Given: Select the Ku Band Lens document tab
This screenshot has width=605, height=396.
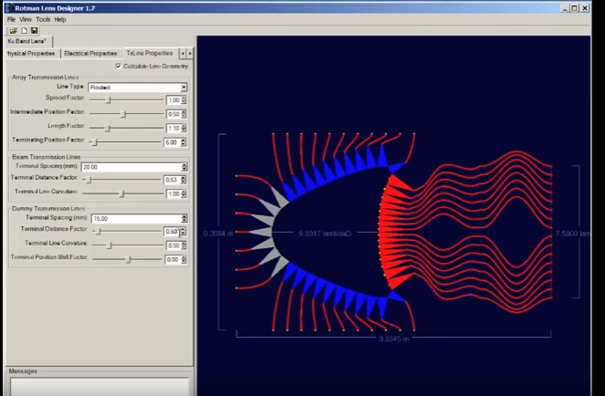Looking at the screenshot, I should [x=27, y=41].
